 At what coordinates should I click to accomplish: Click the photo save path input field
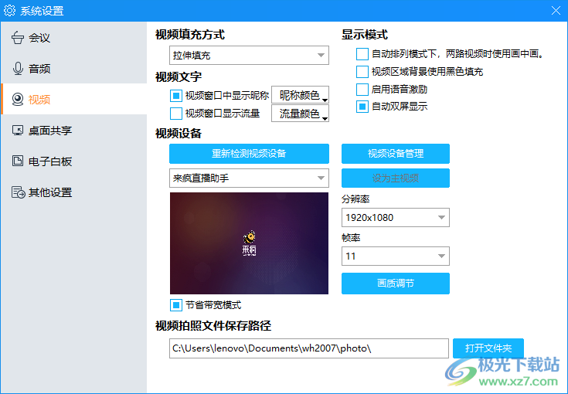point(309,348)
